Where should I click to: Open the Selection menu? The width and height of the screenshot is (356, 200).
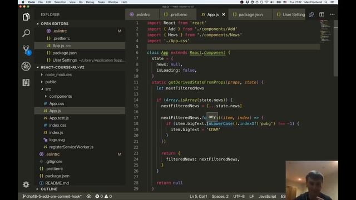(60, 2)
